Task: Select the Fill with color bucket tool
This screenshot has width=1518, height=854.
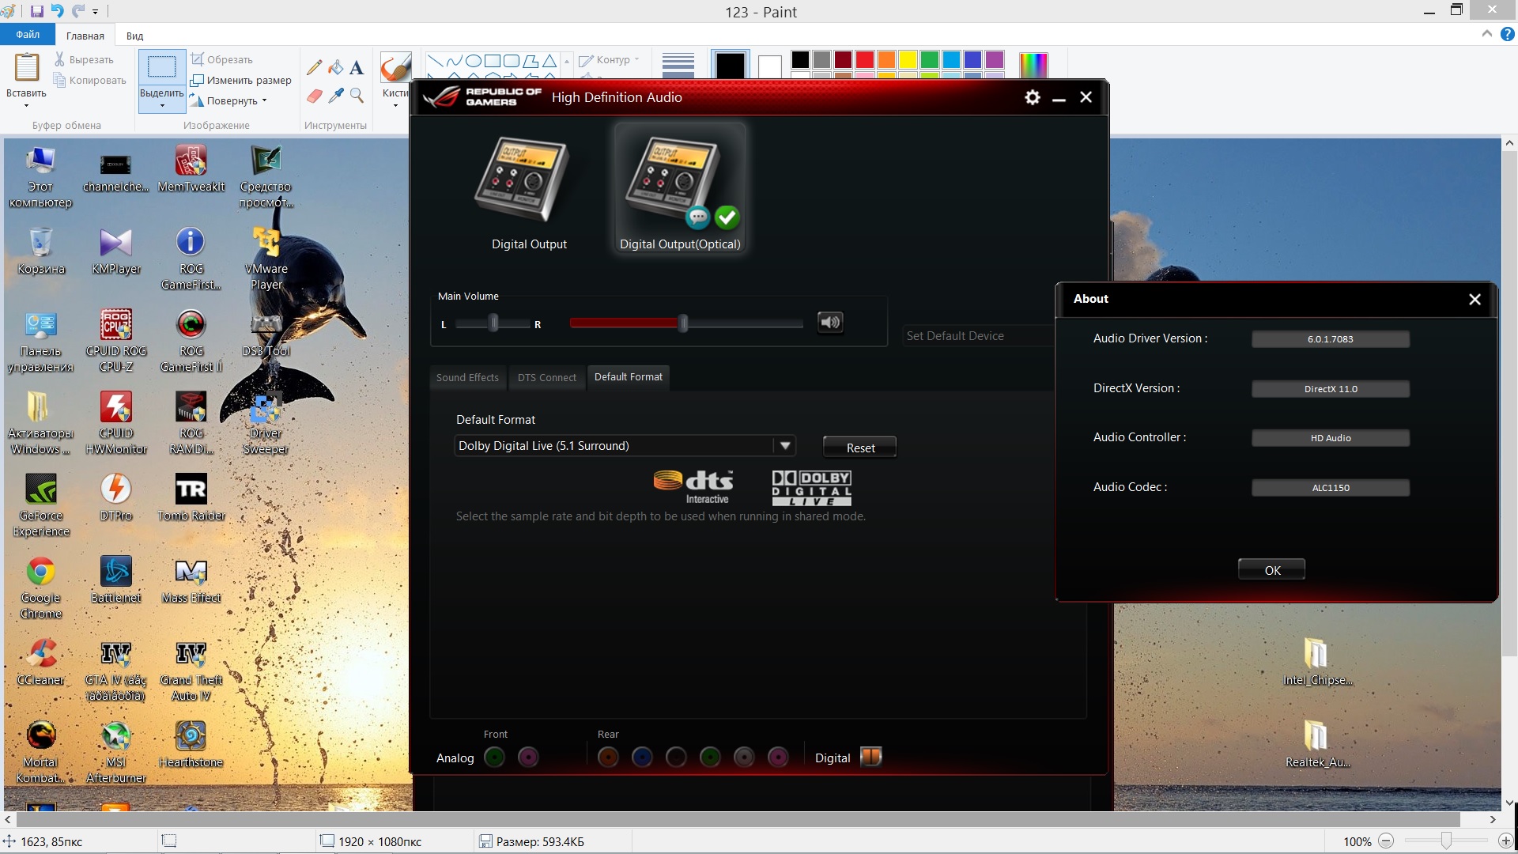Action: (336, 68)
